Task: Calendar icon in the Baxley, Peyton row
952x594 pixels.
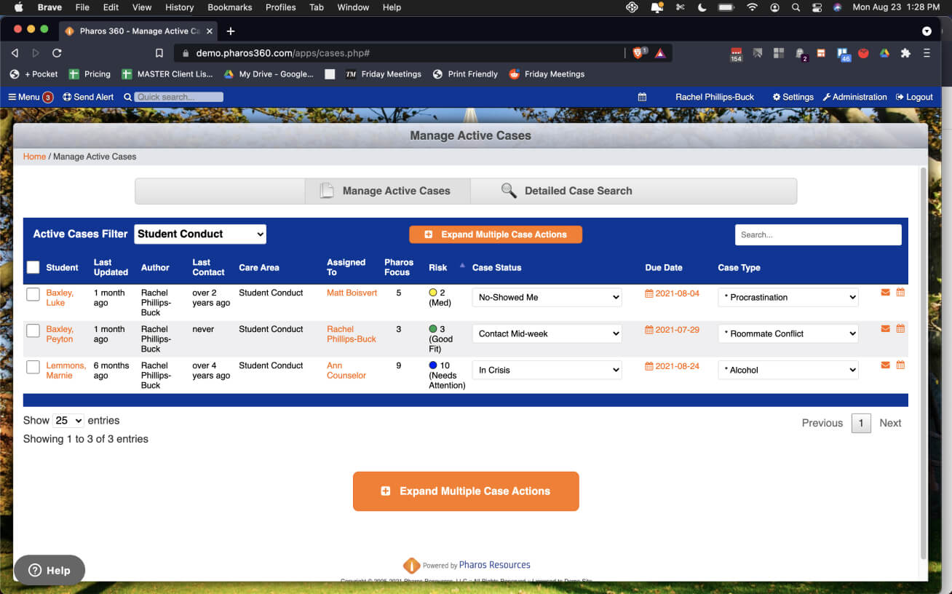Action: [900, 329]
